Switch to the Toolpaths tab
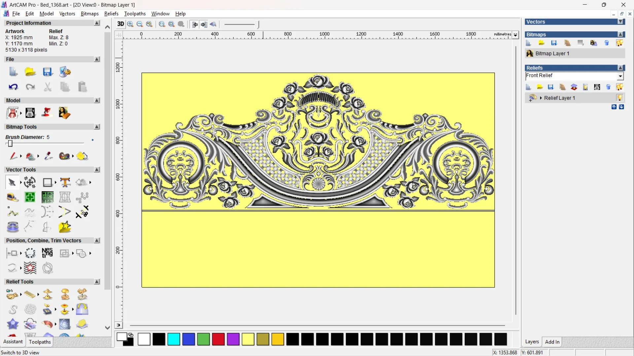This screenshot has height=356, width=634. 40,342
